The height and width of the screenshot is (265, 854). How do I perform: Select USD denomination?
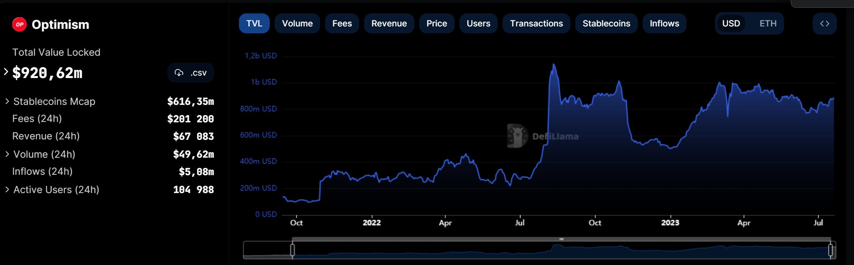click(731, 24)
